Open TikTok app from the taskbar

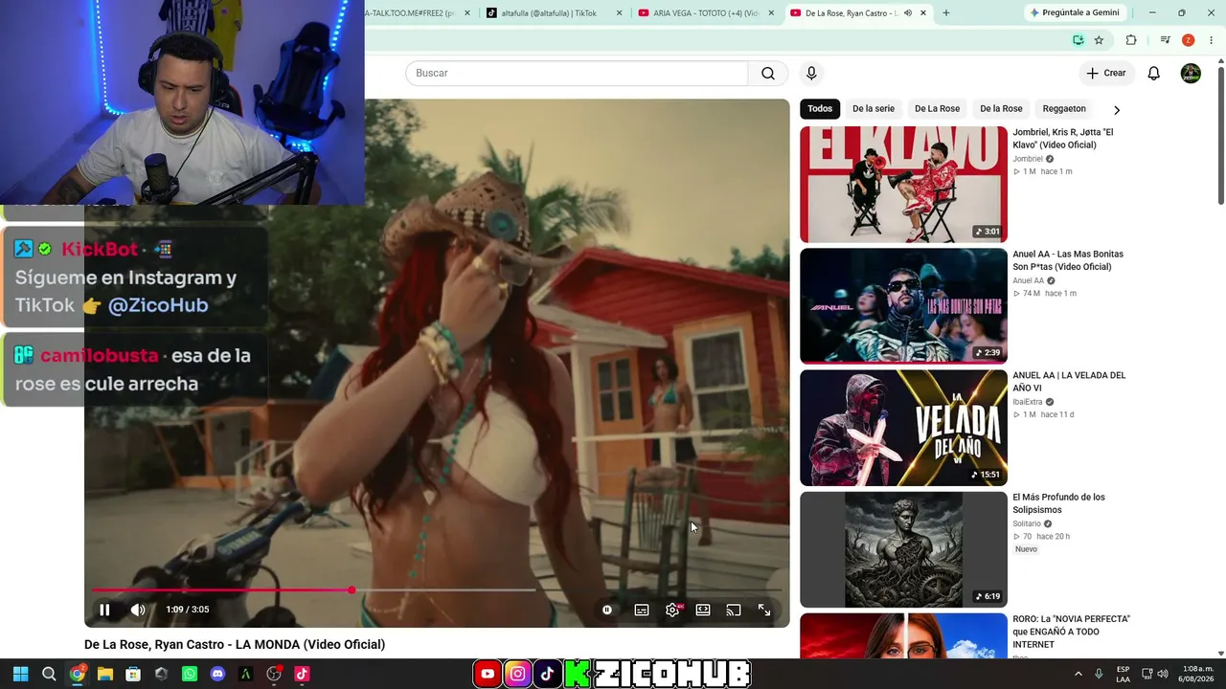(302, 674)
